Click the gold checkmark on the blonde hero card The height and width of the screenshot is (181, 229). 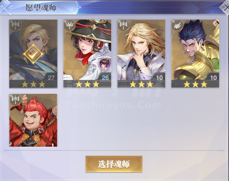(x=33, y=54)
